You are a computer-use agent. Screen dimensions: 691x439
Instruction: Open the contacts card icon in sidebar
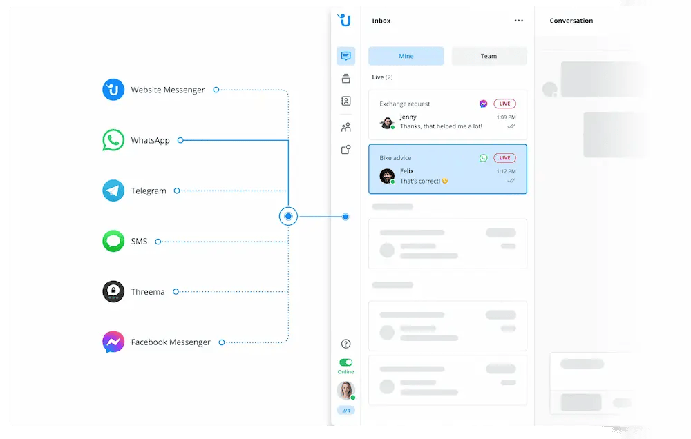click(x=346, y=101)
